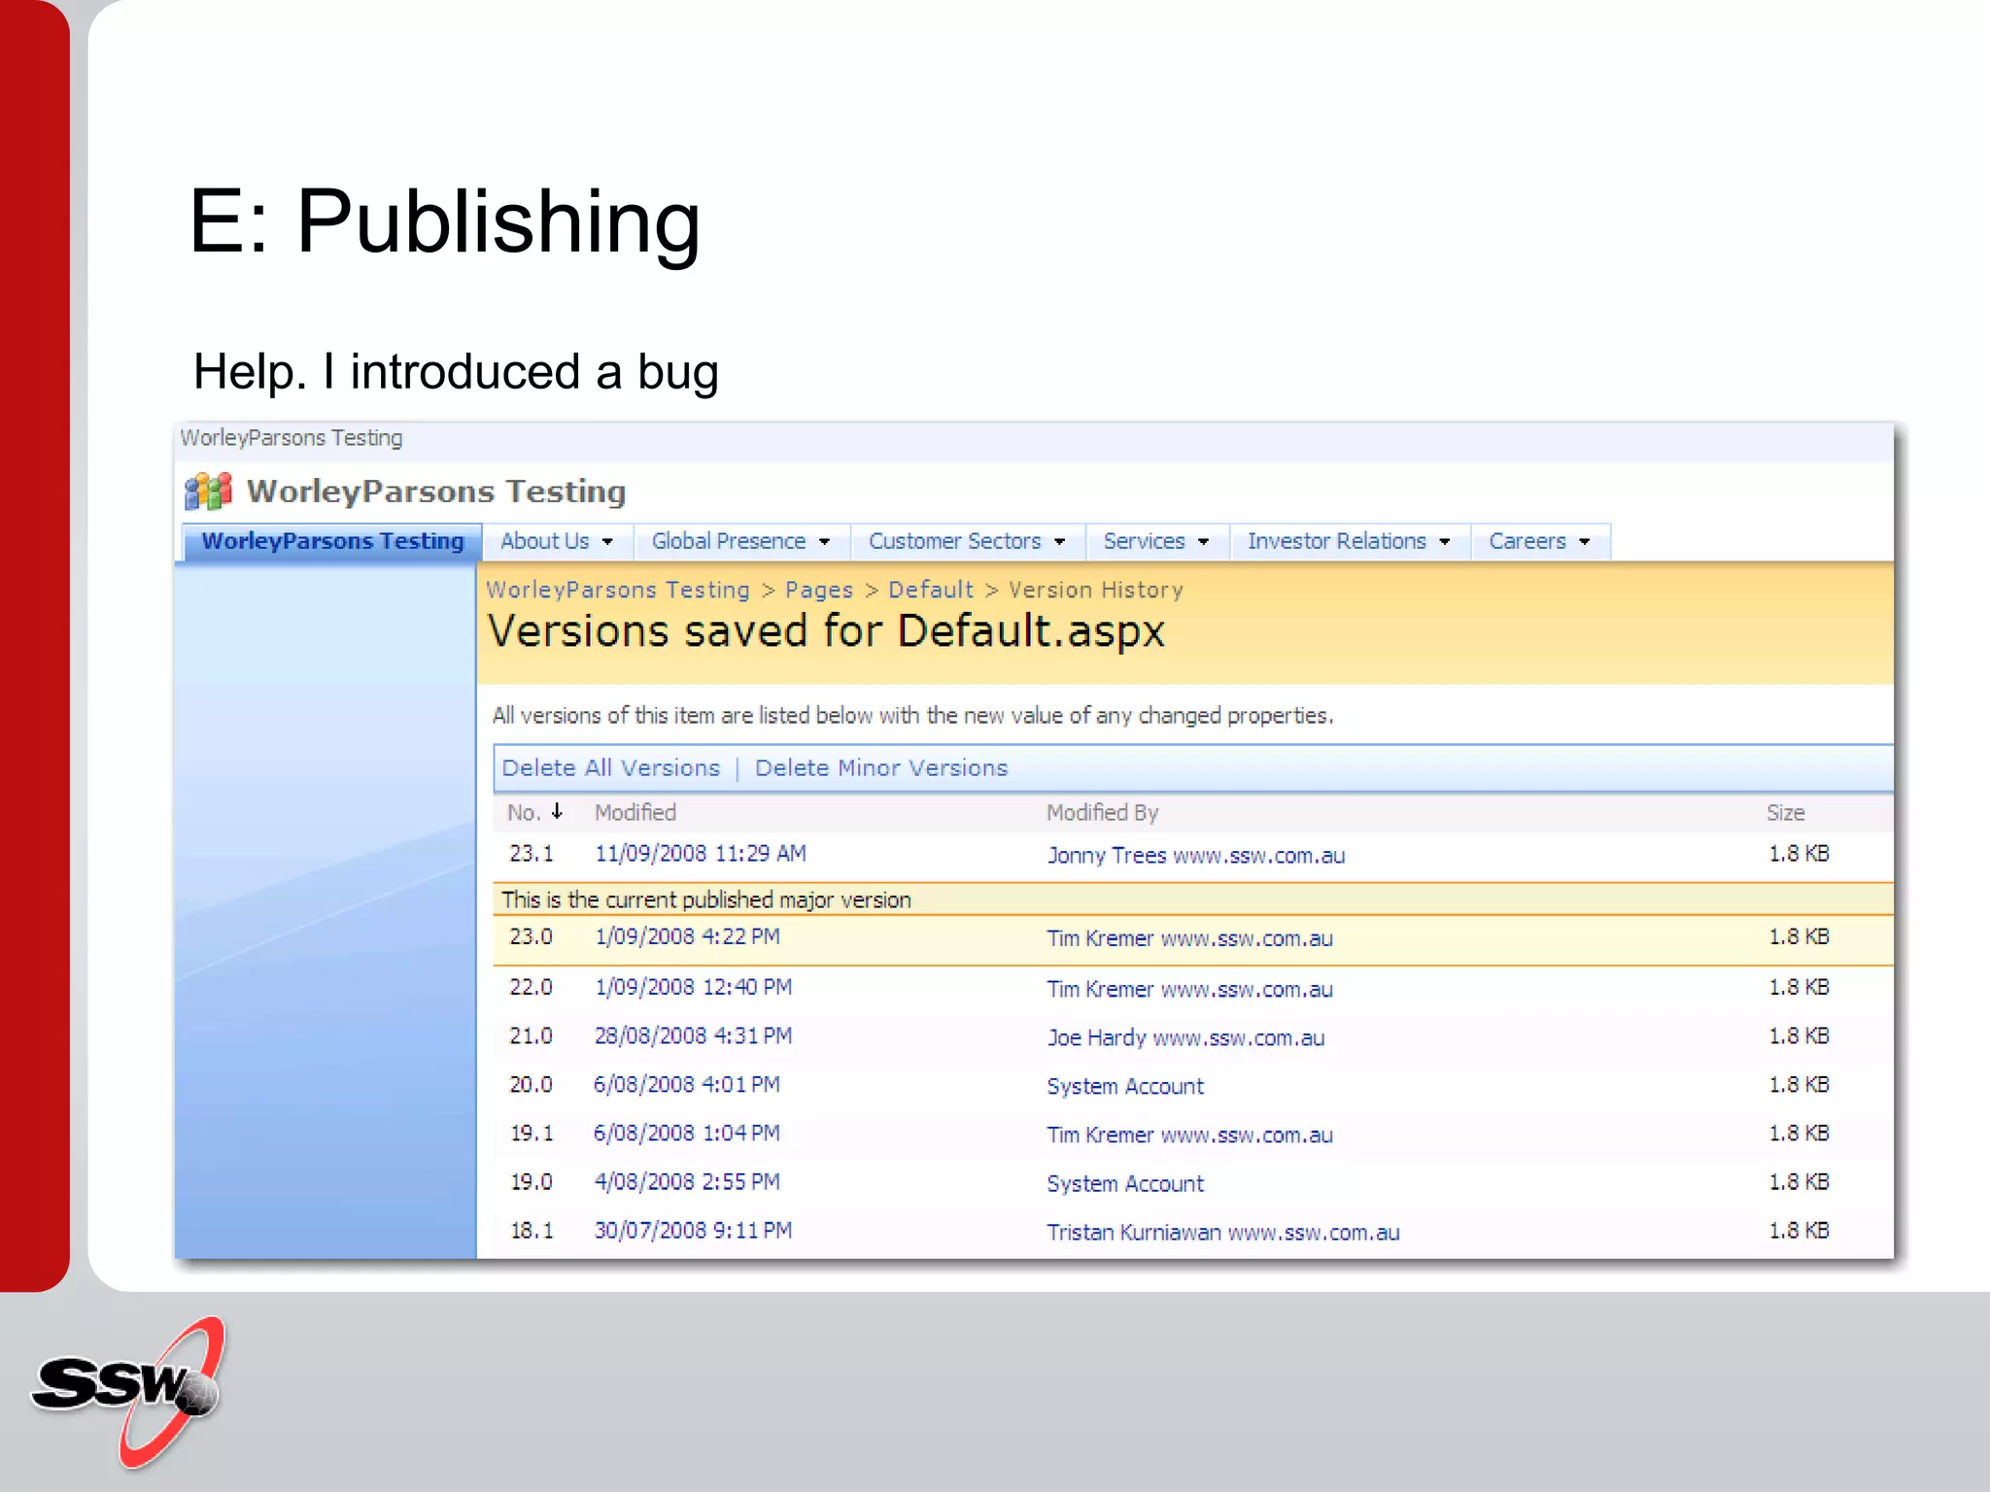Click System Account link in version 19.0 row
Screen dimensions: 1990x1492
[1124, 1183]
